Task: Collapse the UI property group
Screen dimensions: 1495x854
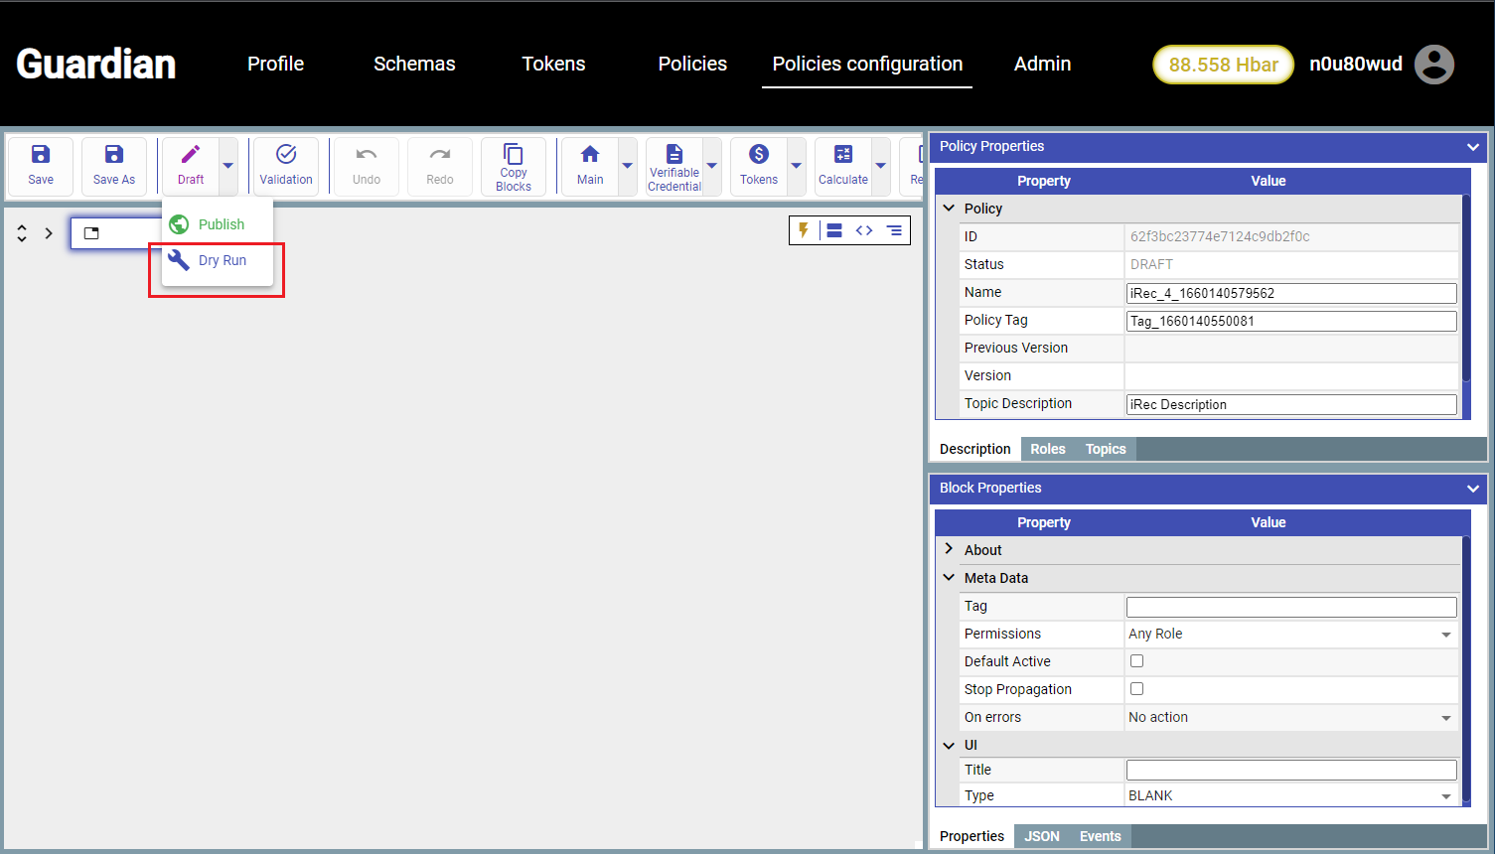Action: point(949,745)
